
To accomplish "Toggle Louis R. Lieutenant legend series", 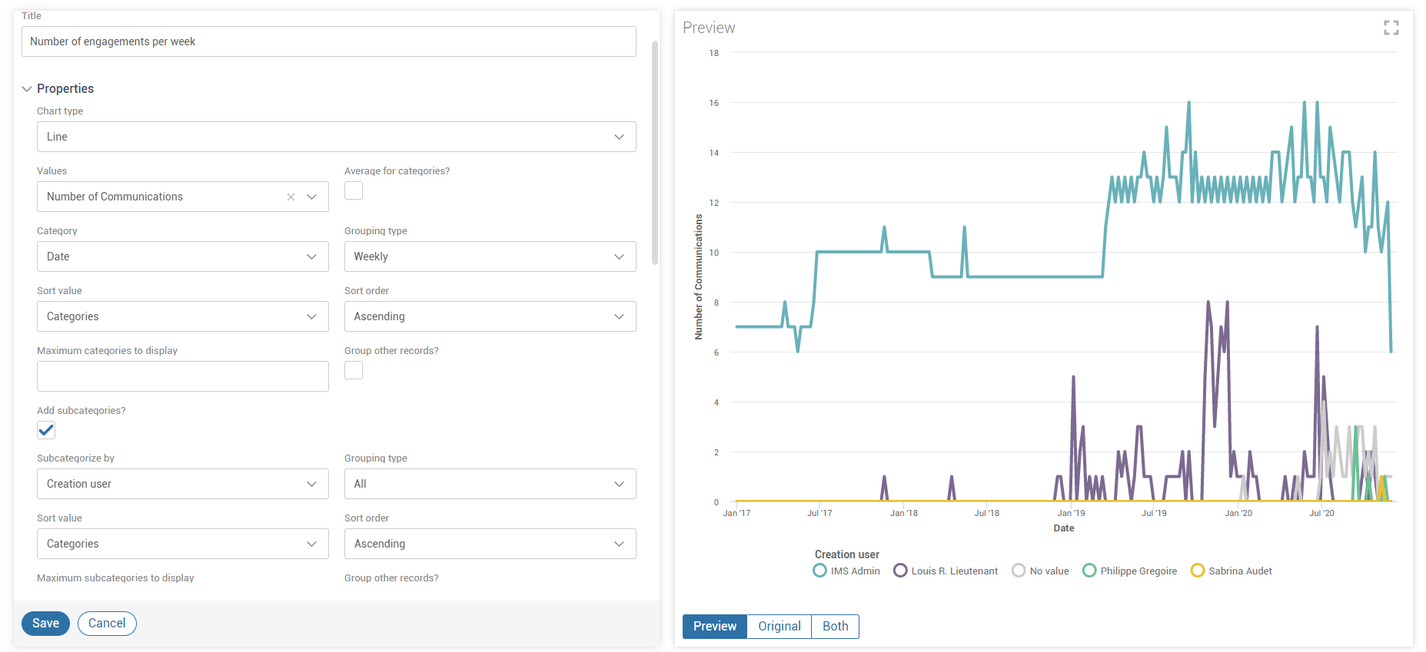I will click(946, 571).
